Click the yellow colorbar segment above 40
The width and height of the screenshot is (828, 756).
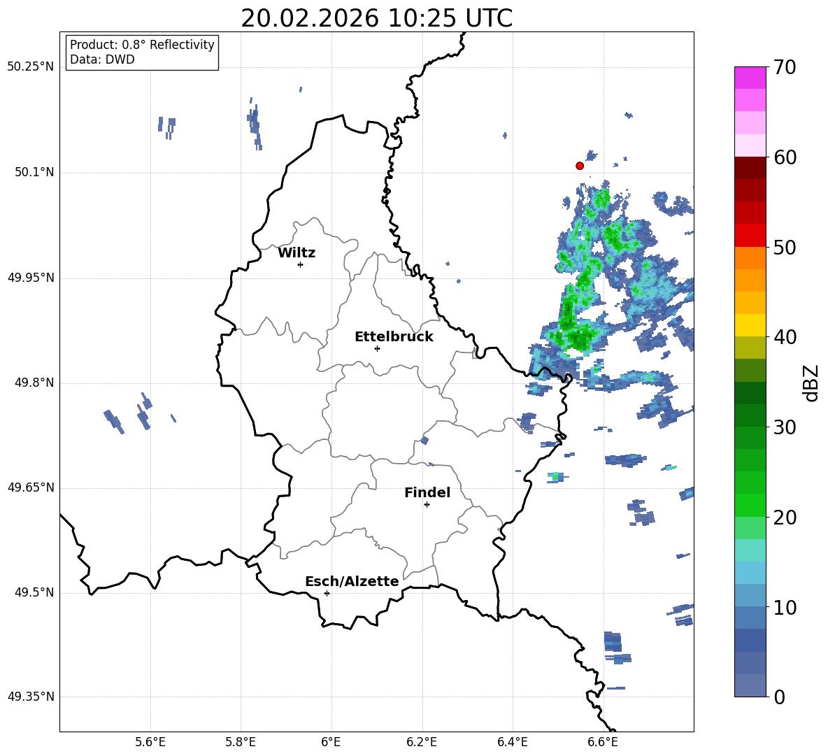click(750, 325)
